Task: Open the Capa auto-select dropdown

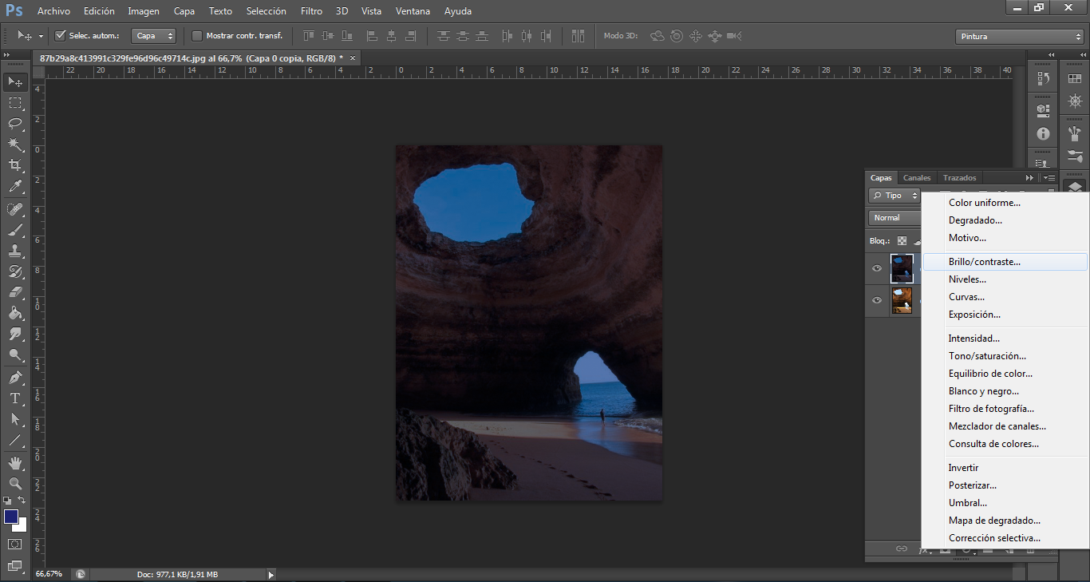Action: coord(154,36)
